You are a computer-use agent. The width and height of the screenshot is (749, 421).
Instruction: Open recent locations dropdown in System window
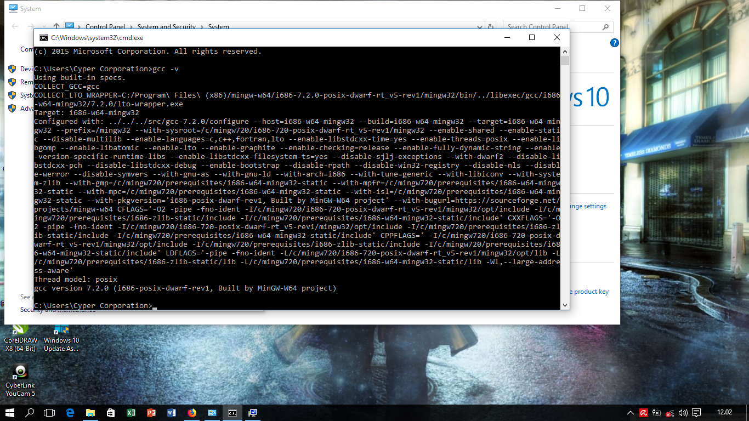click(x=44, y=26)
